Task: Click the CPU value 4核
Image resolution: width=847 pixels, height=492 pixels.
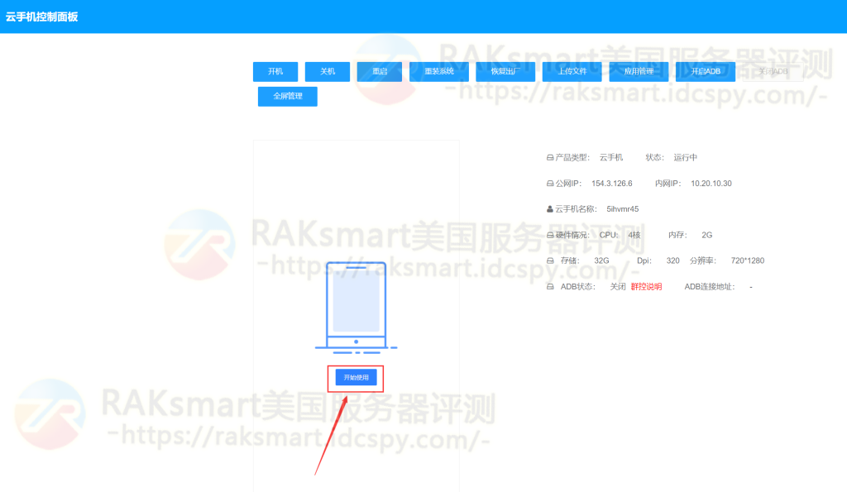Action: [x=634, y=235]
